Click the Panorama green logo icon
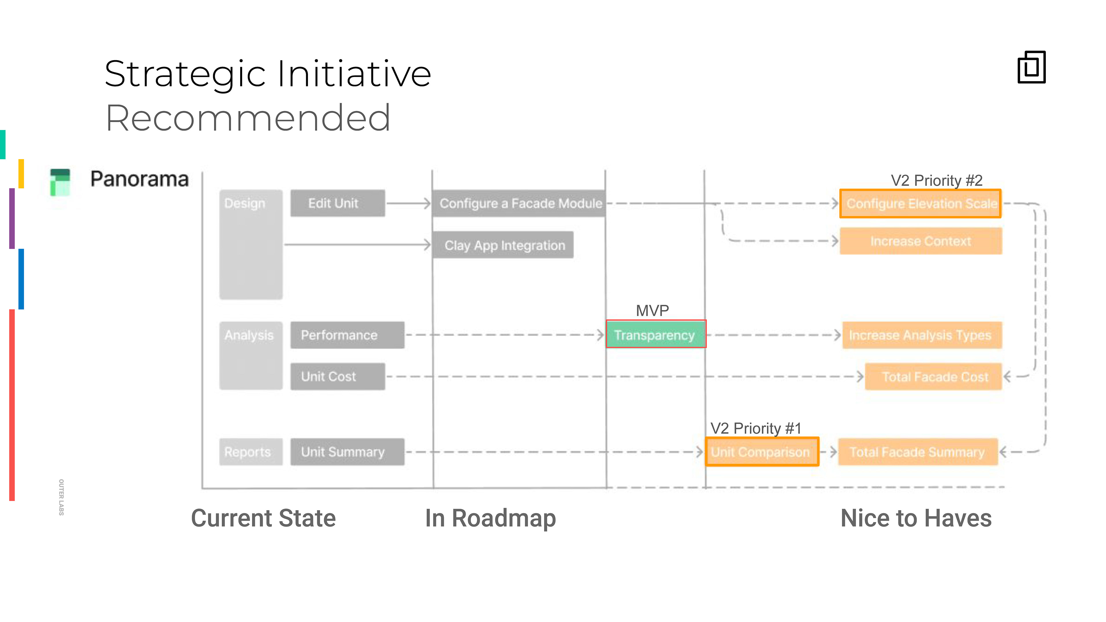This screenshot has width=1106, height=622. pos(60,183)
